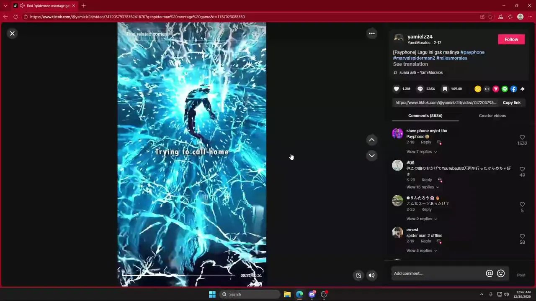536x301 pixels.
Task: Toggle the auto-scroll icon beside volume
Action: [x=358, y=275]
